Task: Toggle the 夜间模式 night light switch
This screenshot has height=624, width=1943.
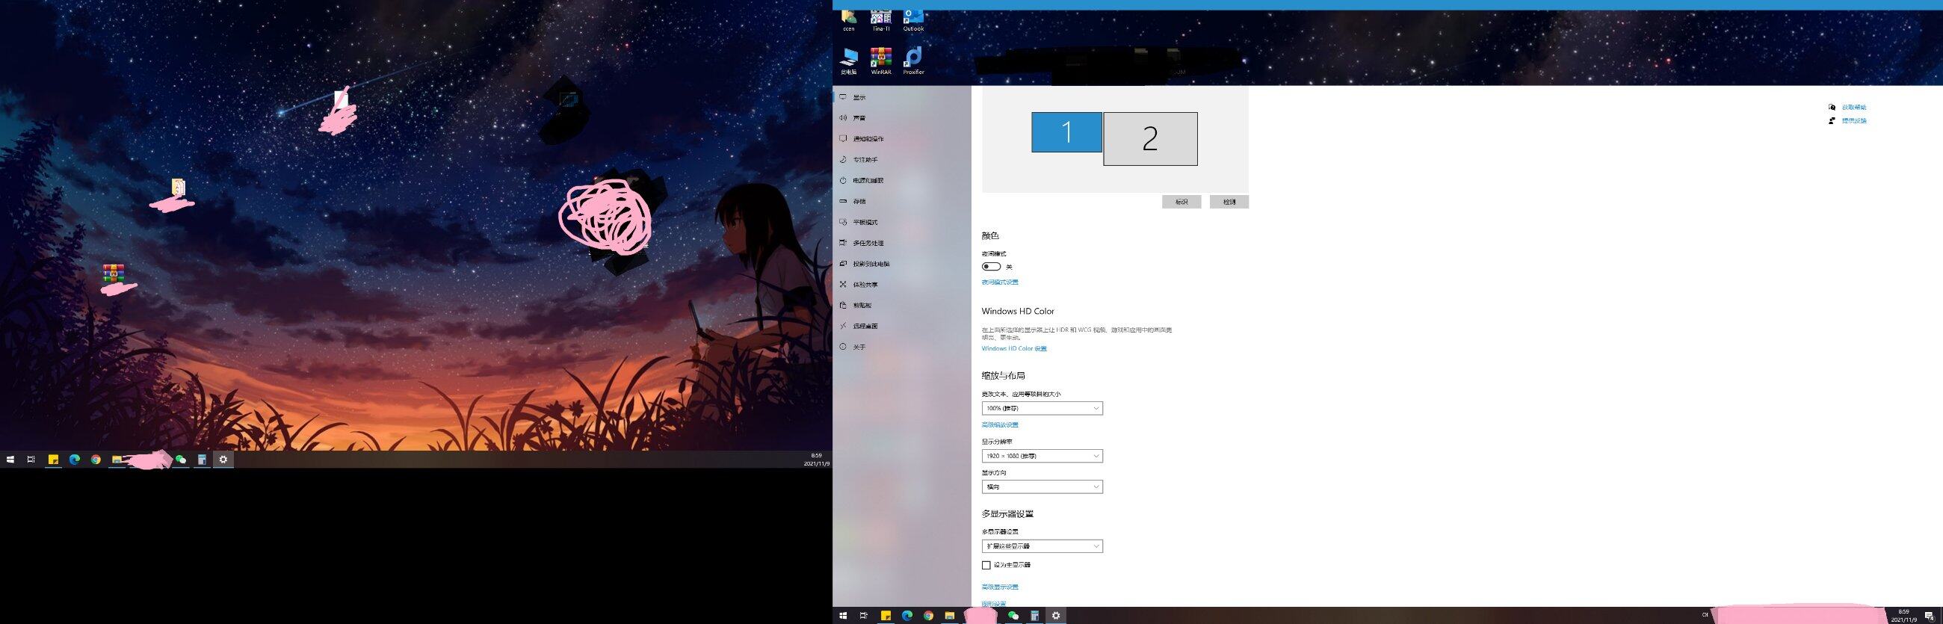Action: (x=991, y=266)
